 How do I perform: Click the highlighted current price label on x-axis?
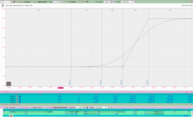click(61, 88)
